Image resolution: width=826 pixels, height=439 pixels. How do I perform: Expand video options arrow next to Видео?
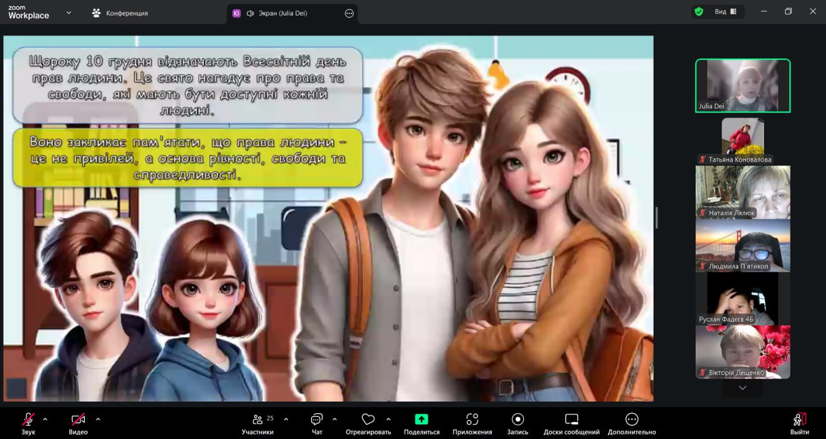click(x=98, y=419)
